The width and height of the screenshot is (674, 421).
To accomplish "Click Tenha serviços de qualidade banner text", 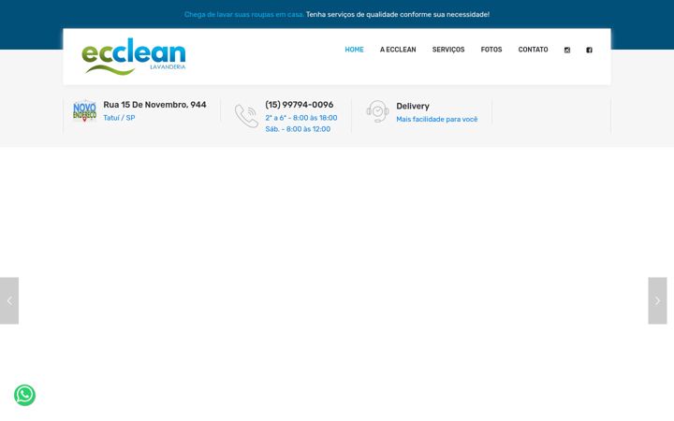I will click(x=398, y=15).
